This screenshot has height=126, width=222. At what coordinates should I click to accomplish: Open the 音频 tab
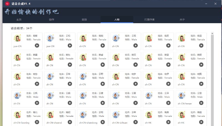coord(84,20)
